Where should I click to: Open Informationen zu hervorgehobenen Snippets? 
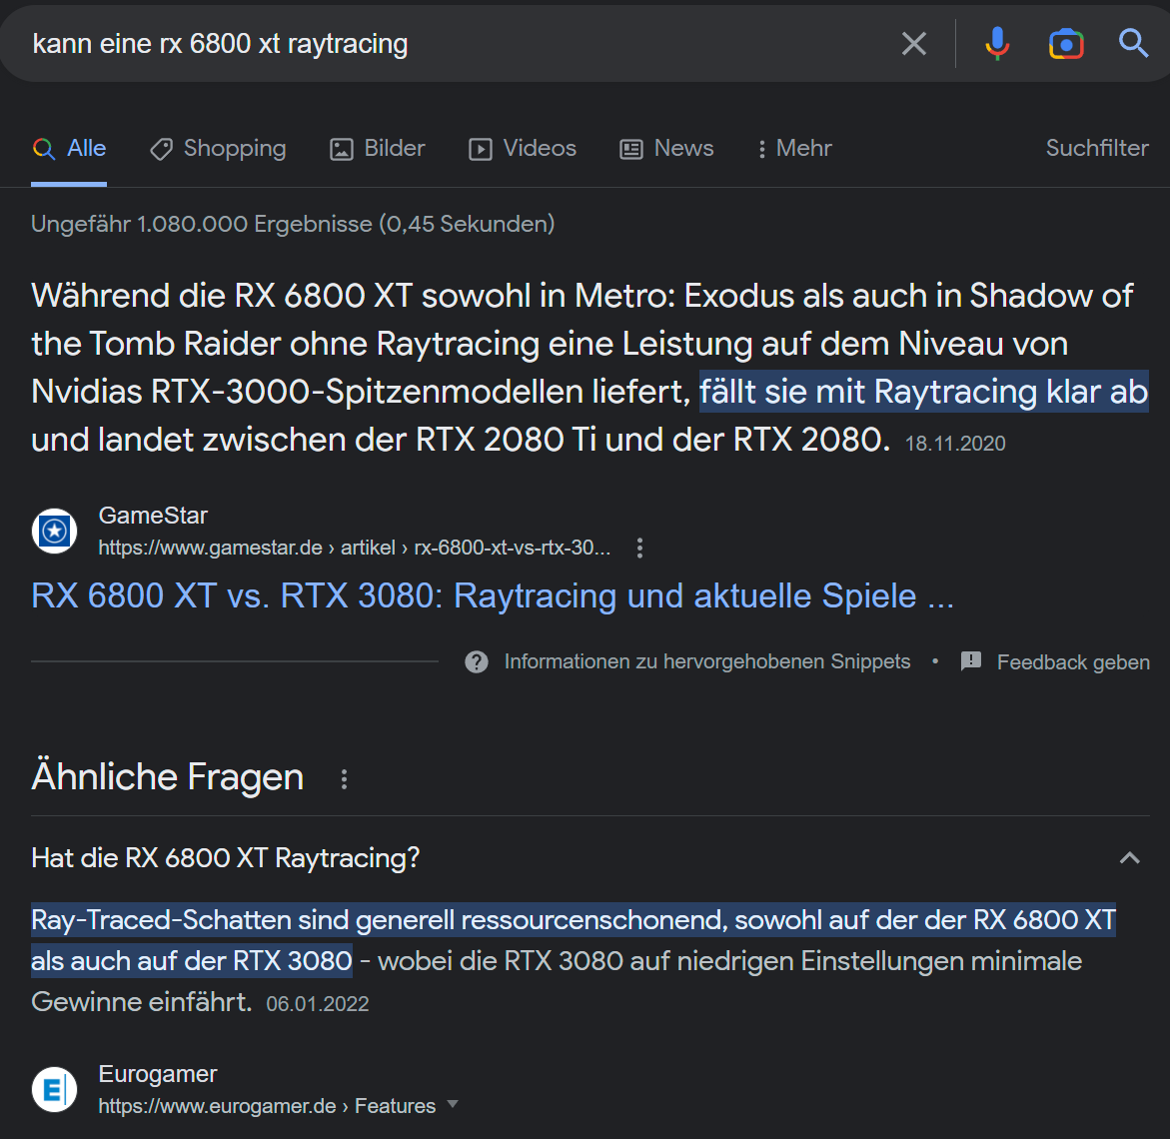[706, 661]
